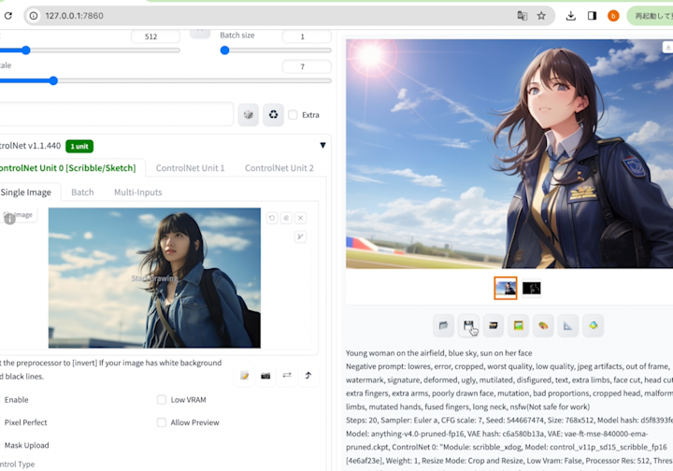Click the upward arrow send-dimensions button
This screenshot has width=673, height=471.
[x=308, y=376]
